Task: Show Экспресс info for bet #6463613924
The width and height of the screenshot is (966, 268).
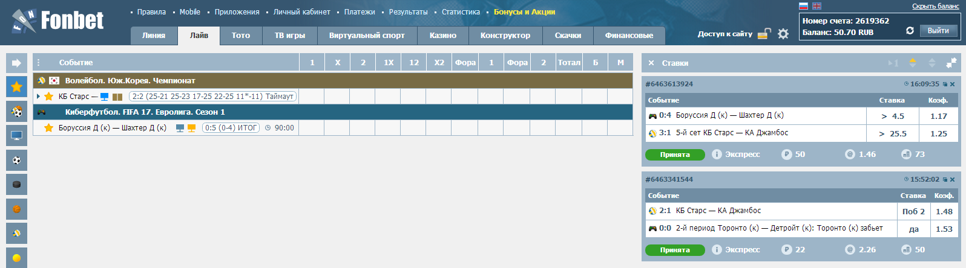Action: (x=717, y=155)
